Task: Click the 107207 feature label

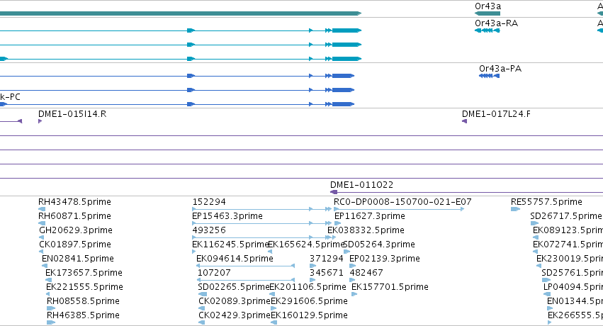Action: click(214, 273)
